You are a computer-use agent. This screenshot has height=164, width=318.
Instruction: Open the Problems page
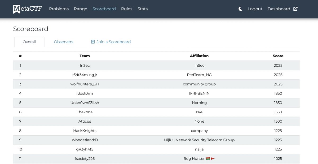pyautogui.click(x=59, y=9)
